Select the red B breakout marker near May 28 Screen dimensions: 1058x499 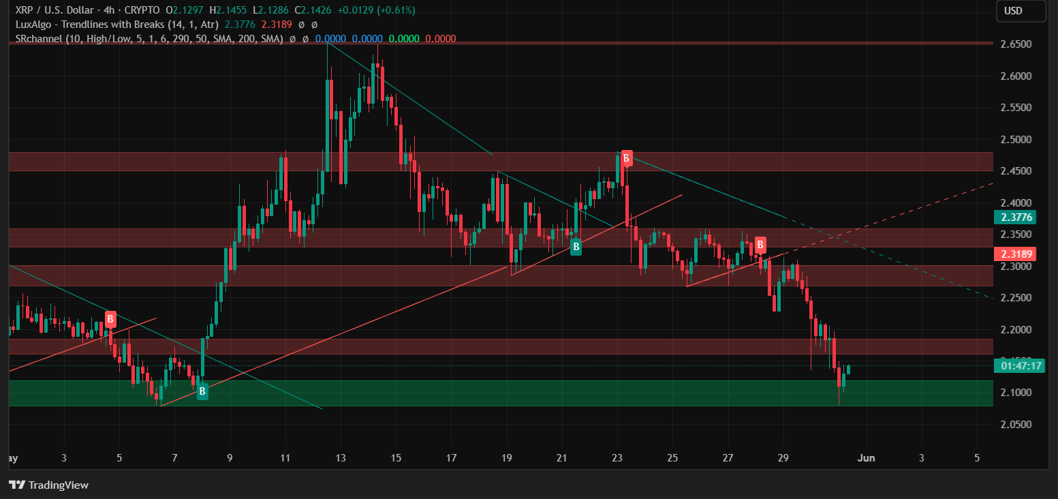760,245
